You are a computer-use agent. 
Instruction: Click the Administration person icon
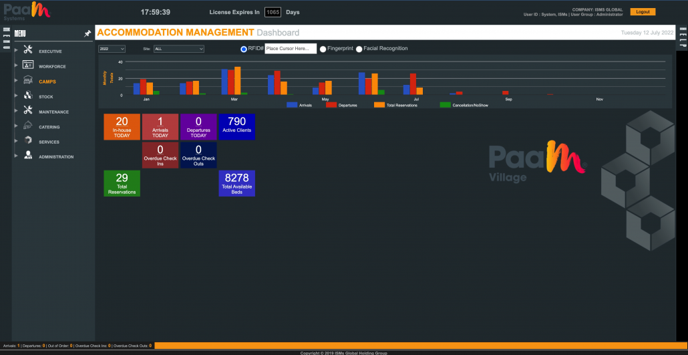(28, 155)
